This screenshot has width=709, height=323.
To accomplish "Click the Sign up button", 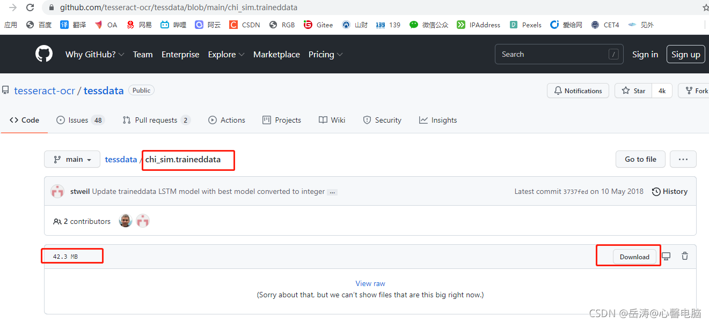I will (686, 54).
